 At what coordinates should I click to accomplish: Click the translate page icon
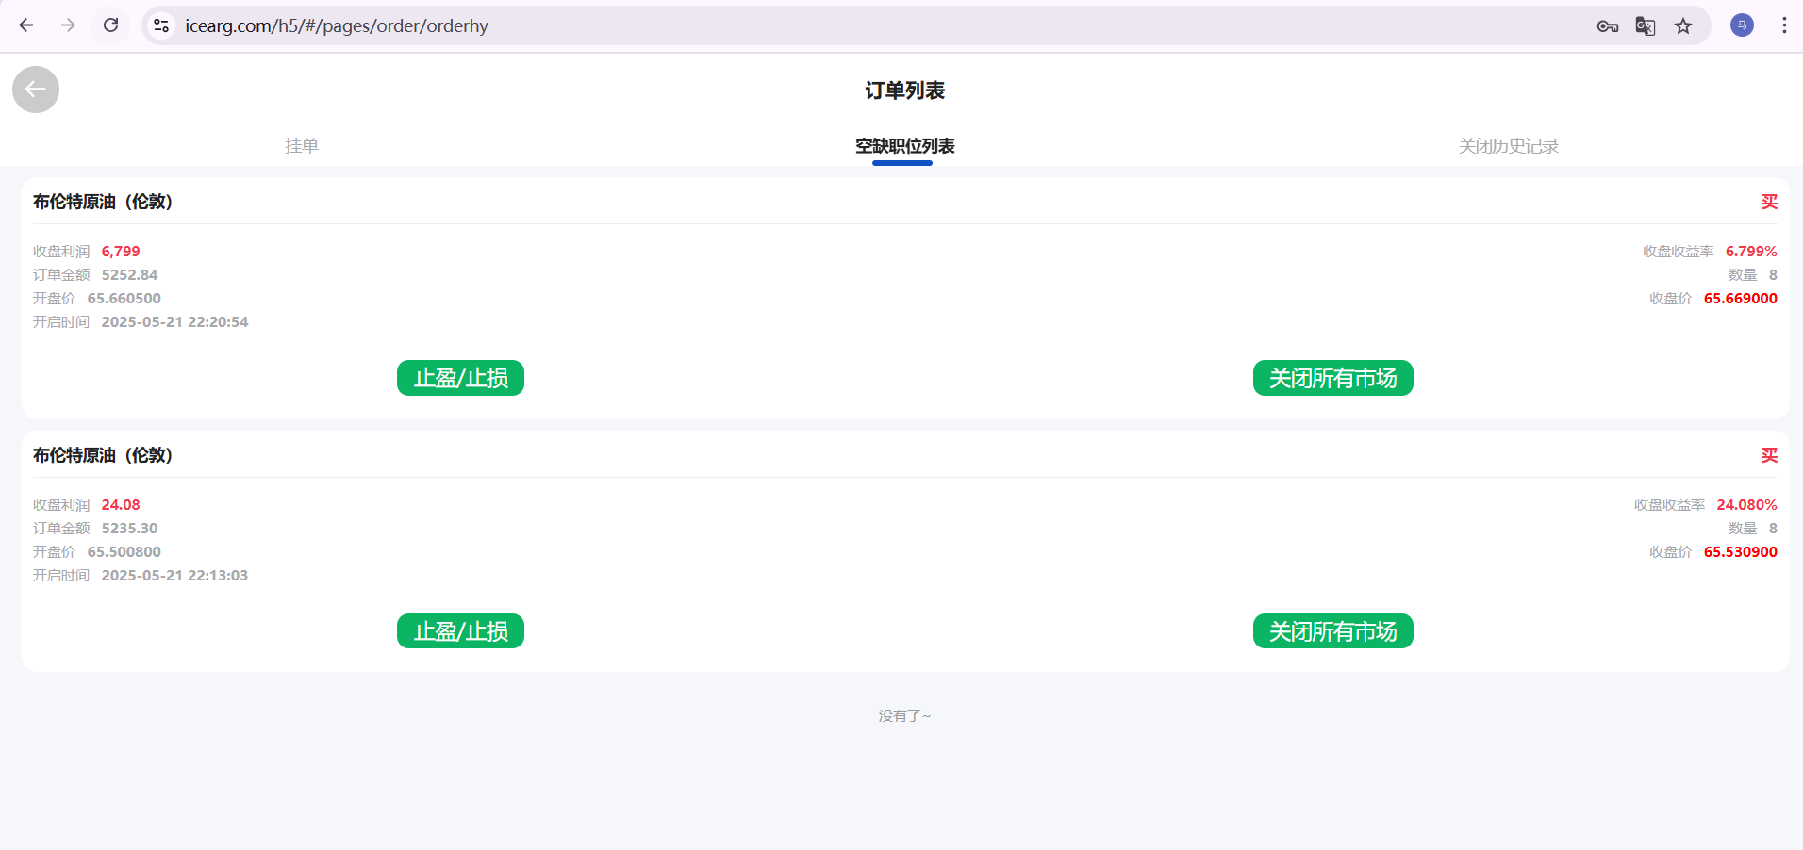tap(1645, 26)
